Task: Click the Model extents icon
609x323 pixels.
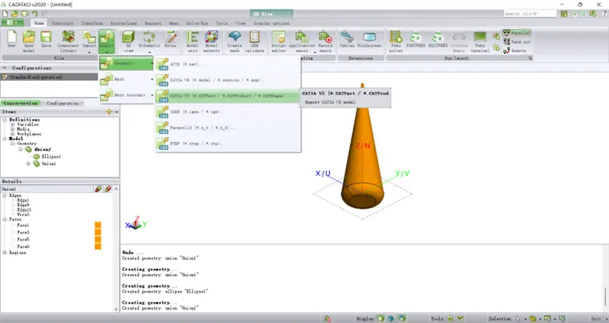Action: [212, 40]
